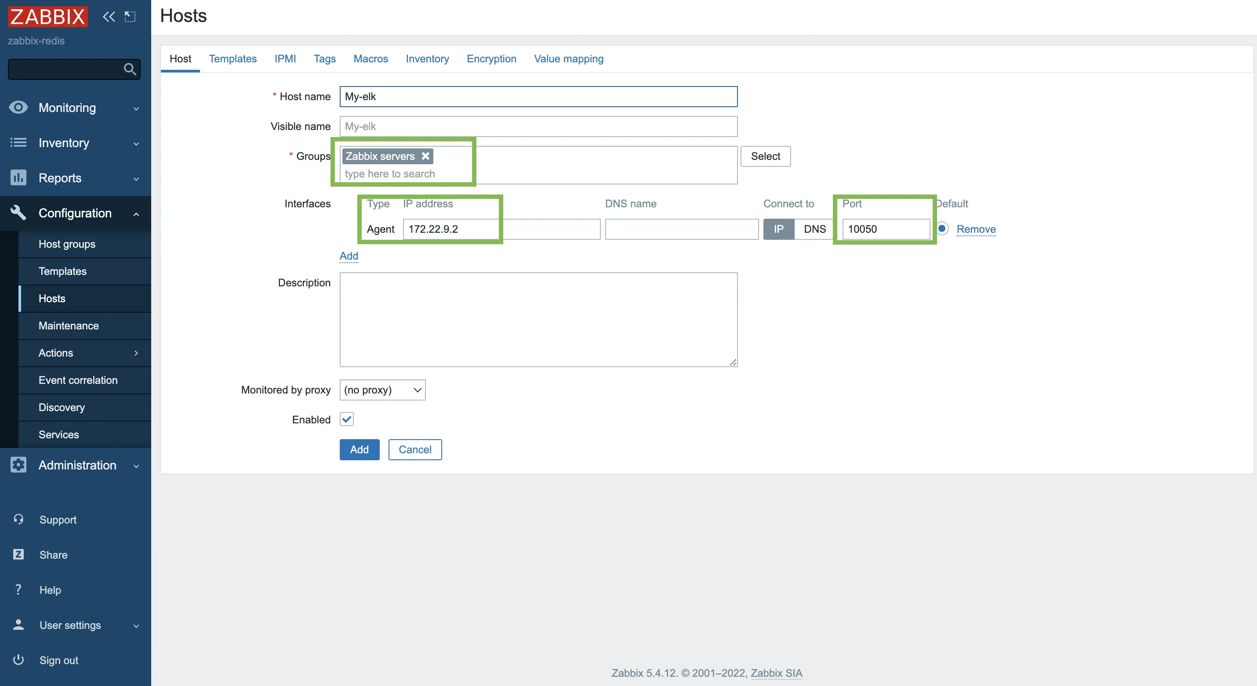This screenshot has width=1257, height=686.
Task: Click the Zabbix logo
Action: 47,17
